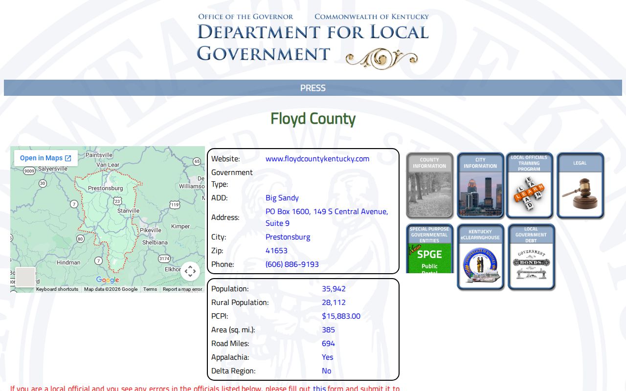
Task: Click Kimper label on the map
Action: tap(180, 226)
